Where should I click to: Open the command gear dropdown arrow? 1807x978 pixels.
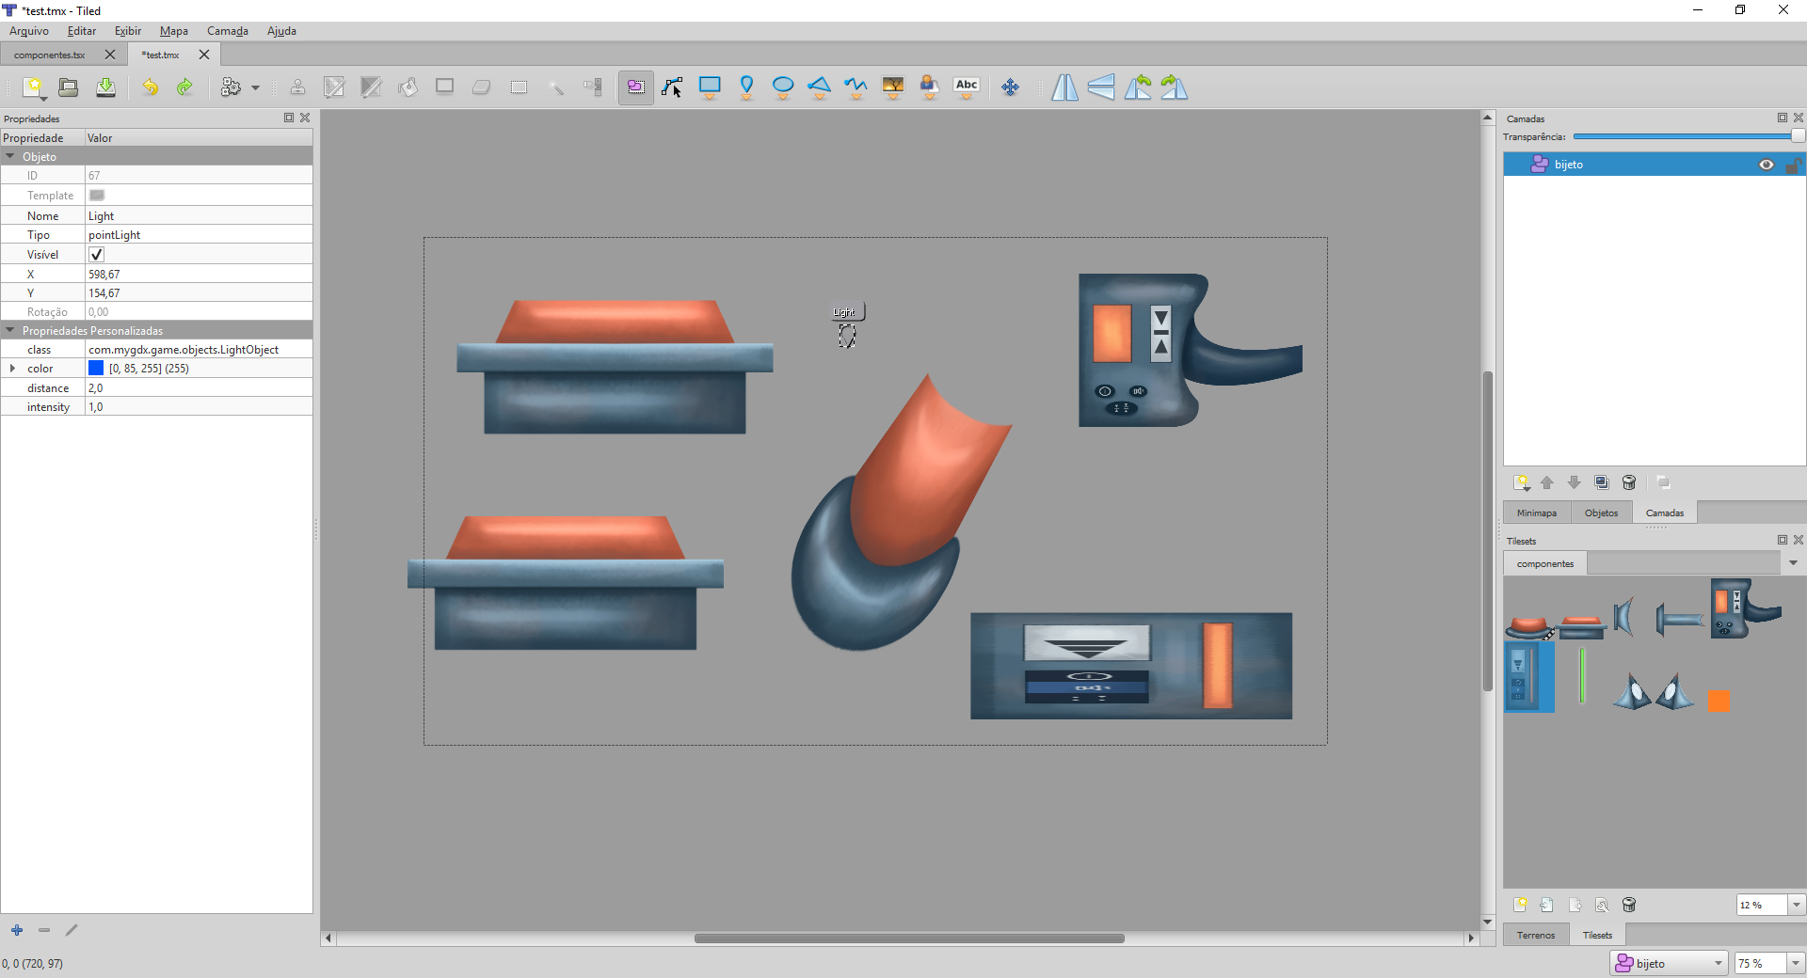pyautogui.click(x=255, y=88)
